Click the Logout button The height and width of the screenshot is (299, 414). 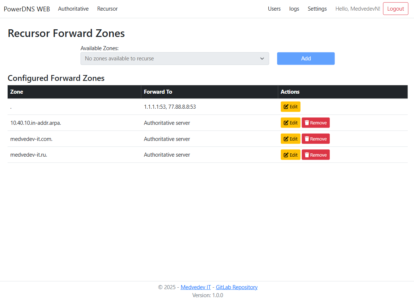point(396,9)
